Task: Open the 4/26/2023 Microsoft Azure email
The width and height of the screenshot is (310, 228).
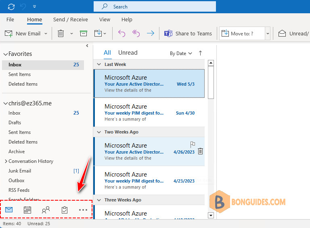Action: coord(149,152)
